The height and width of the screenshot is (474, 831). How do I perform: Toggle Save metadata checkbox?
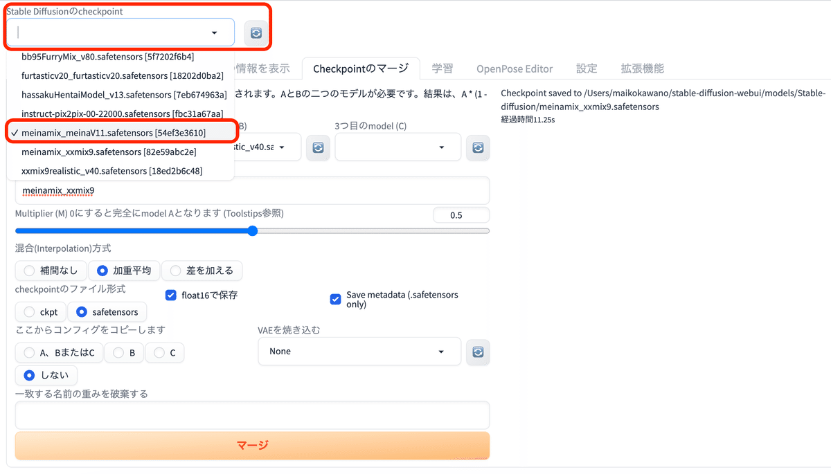[336, 300]
